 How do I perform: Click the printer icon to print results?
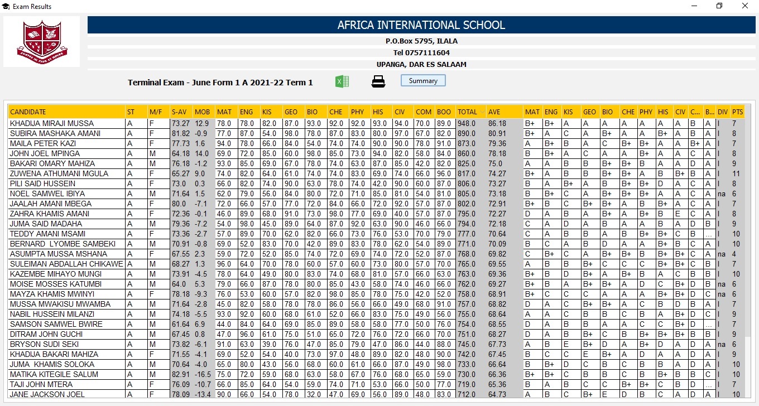(x=378, y=81)
